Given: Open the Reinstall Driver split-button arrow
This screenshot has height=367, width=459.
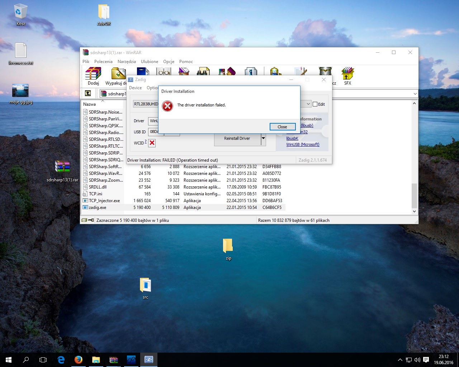Looking at the screenshot, I should 263,138.
